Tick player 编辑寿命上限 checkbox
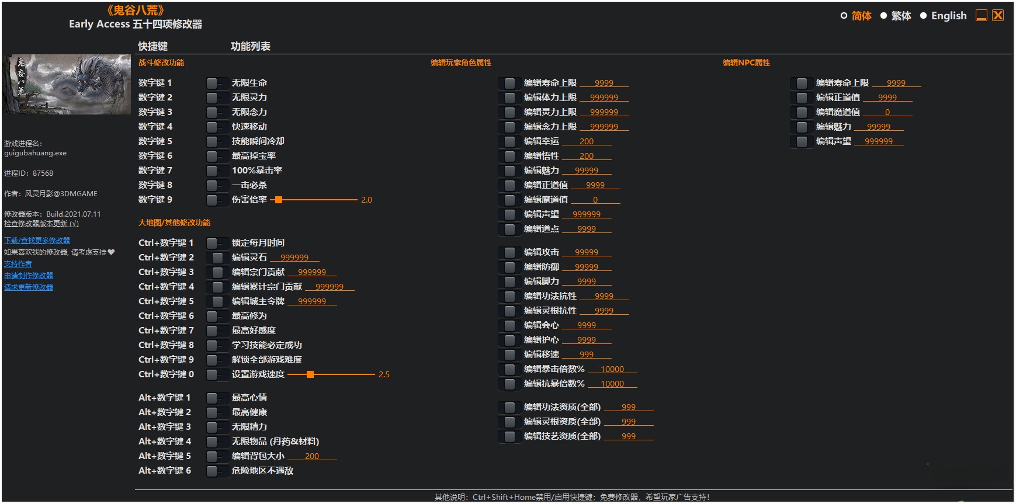The image size is (1016, 504). tap(509, 84)
